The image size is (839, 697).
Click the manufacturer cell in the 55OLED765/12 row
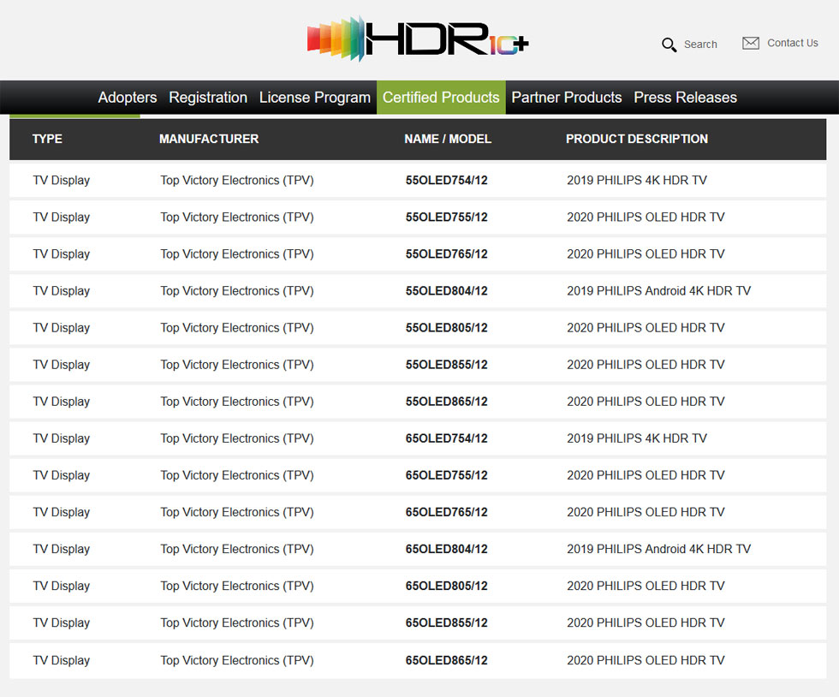(x=237, y=254)
